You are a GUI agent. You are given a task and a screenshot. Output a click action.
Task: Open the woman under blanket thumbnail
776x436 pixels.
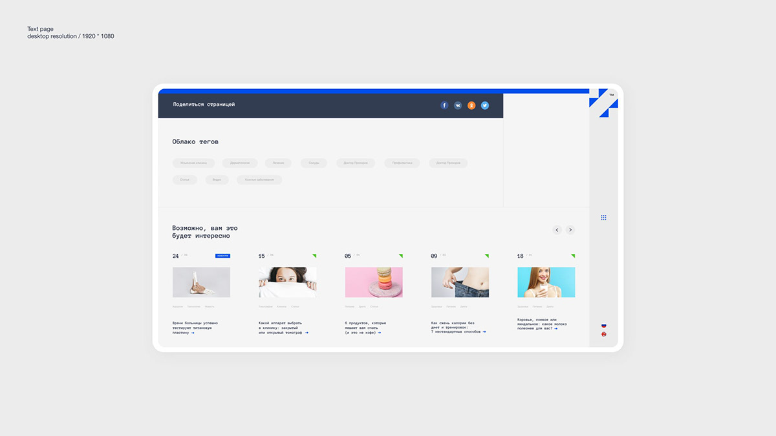287,282
